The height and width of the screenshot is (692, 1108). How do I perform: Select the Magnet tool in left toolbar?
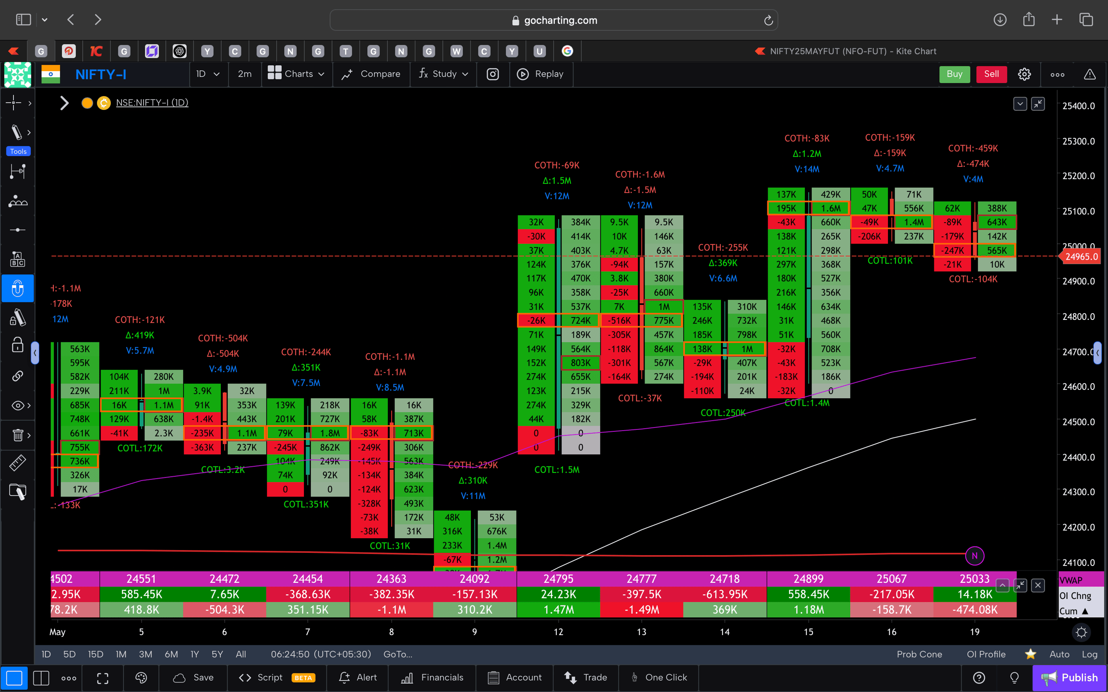(x=18, y=288)
